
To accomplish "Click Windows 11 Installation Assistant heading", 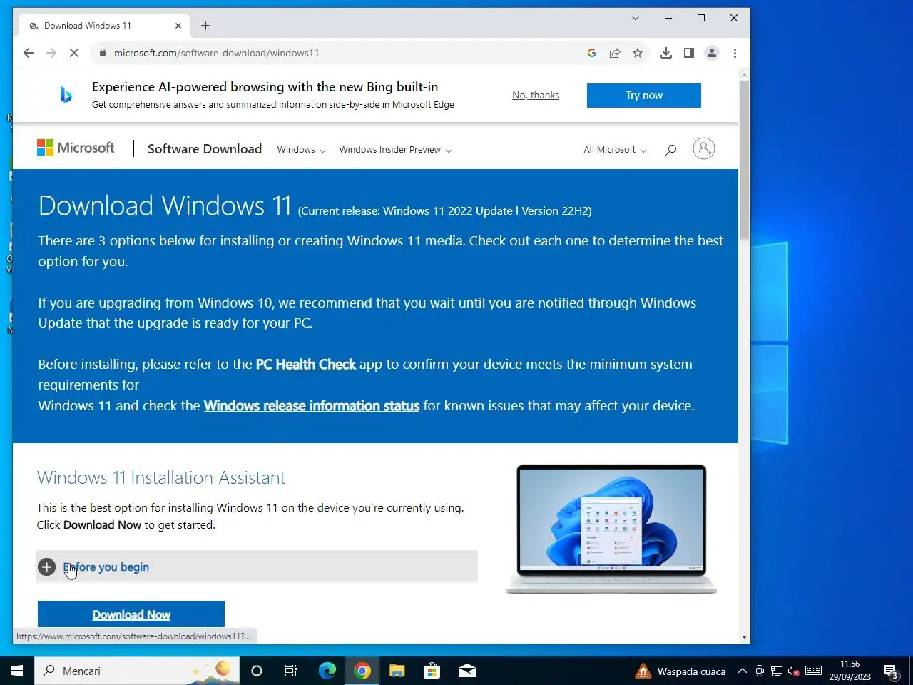I will 161,477.
